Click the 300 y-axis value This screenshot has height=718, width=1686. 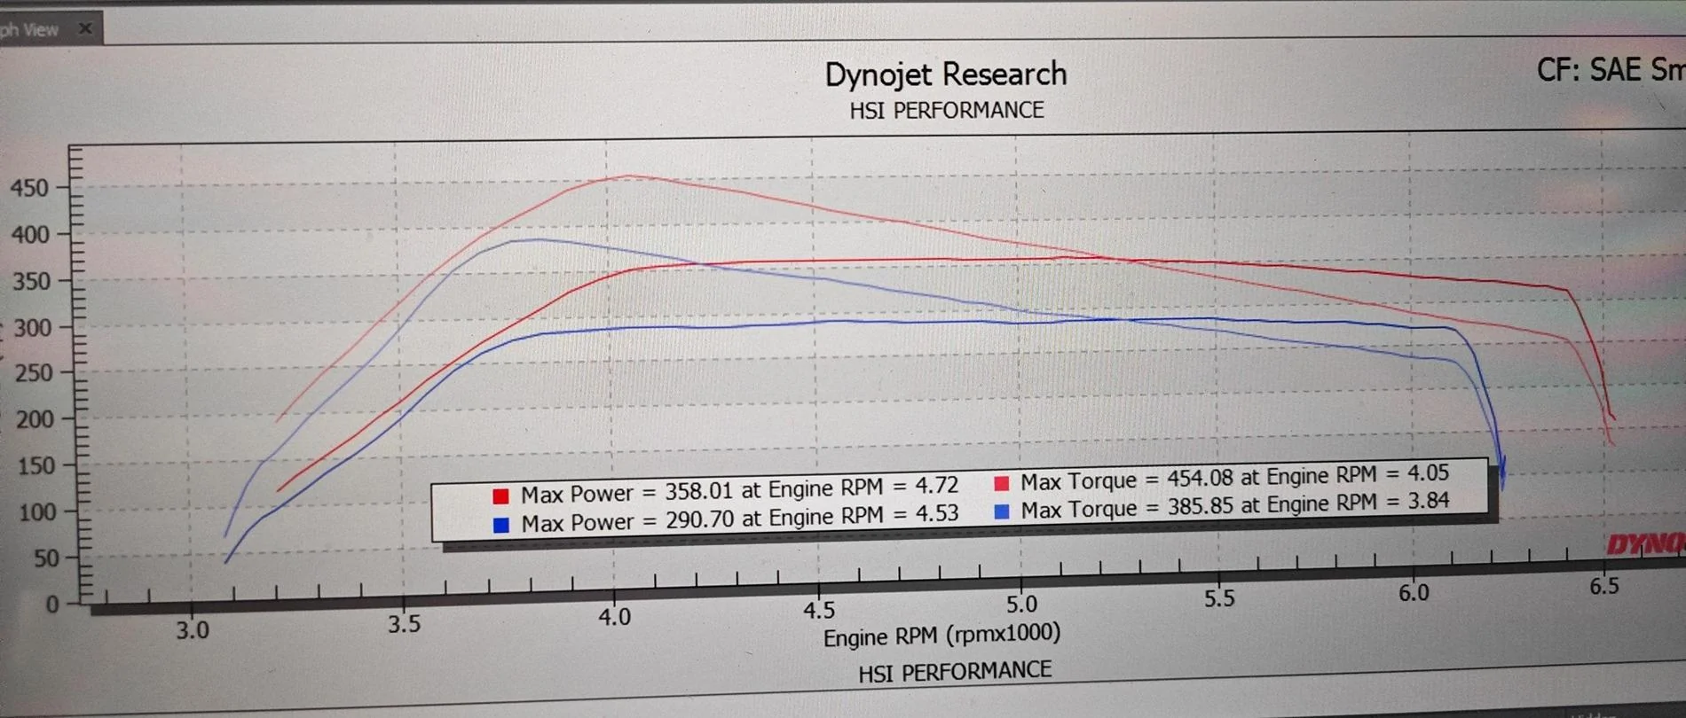pyautogui.click(x=32, y=328)
